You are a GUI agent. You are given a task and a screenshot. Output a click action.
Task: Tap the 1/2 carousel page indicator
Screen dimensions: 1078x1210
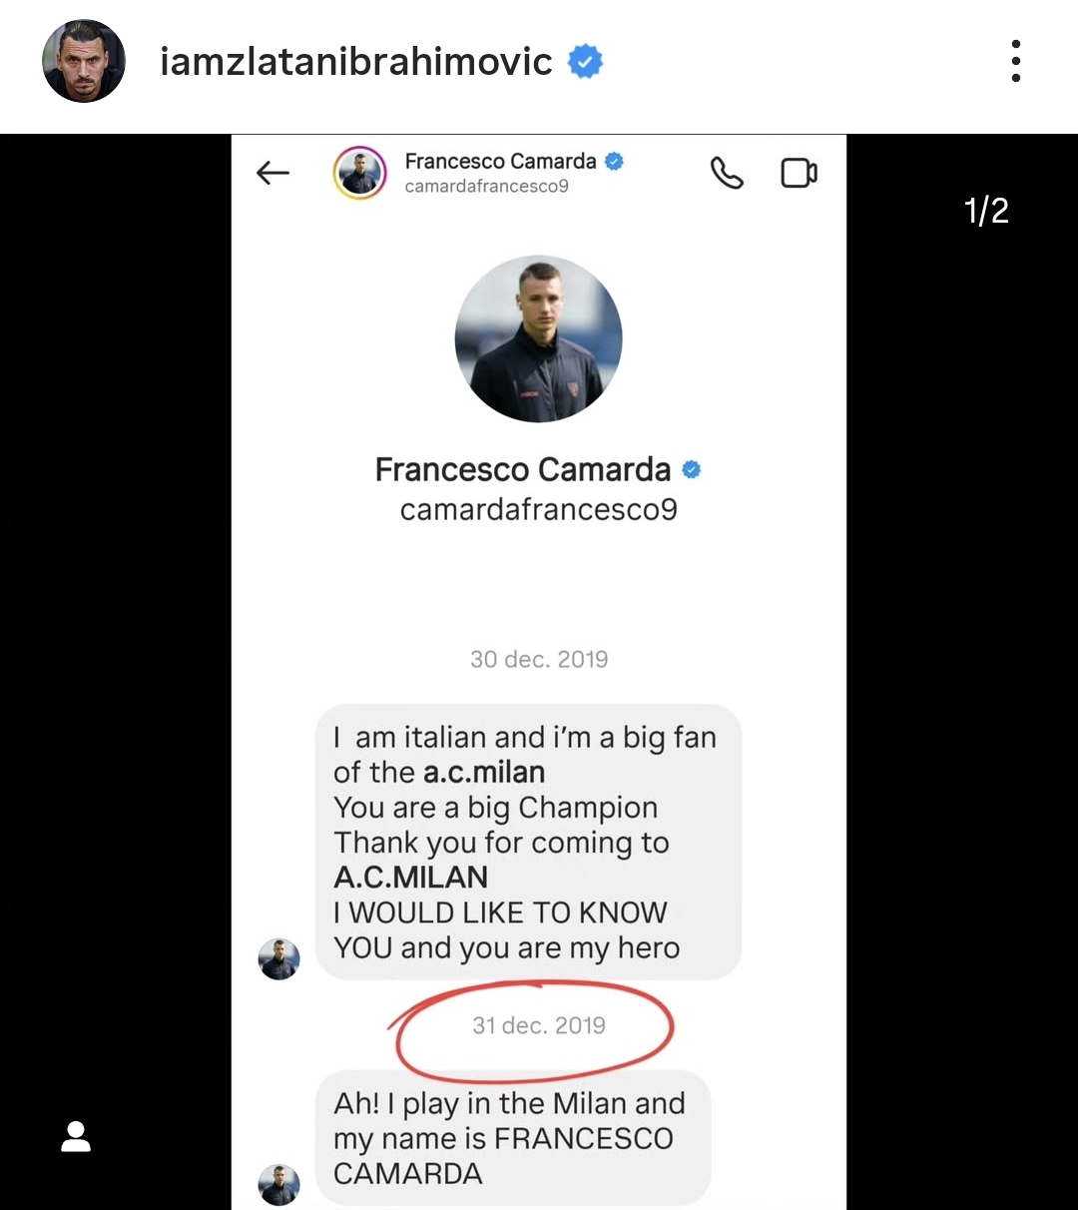986,211
